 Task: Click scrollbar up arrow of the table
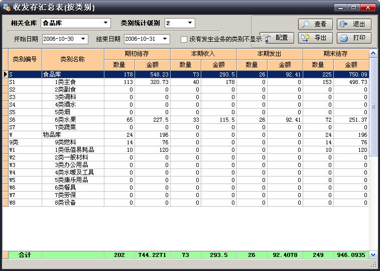pos(373,53)
